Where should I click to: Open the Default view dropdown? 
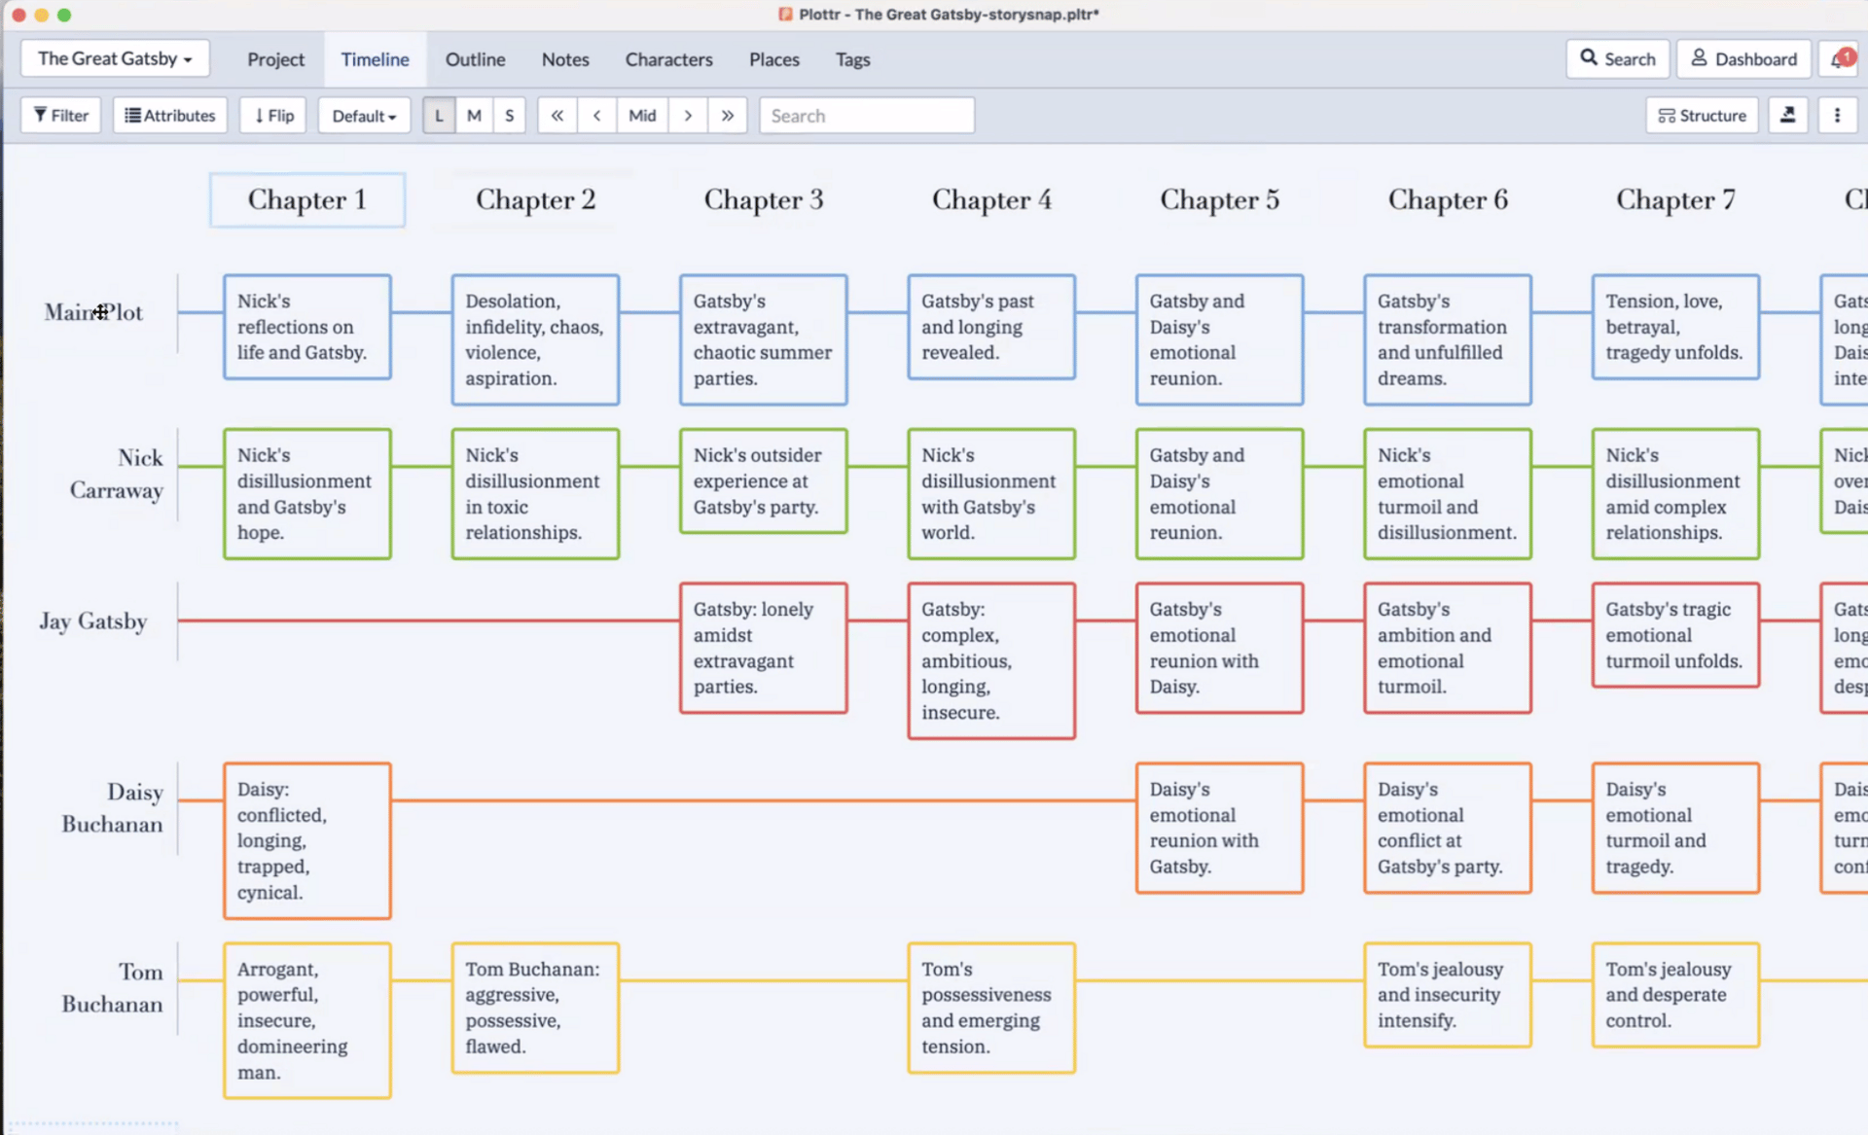pyautogui.click(x=364, y=115)
